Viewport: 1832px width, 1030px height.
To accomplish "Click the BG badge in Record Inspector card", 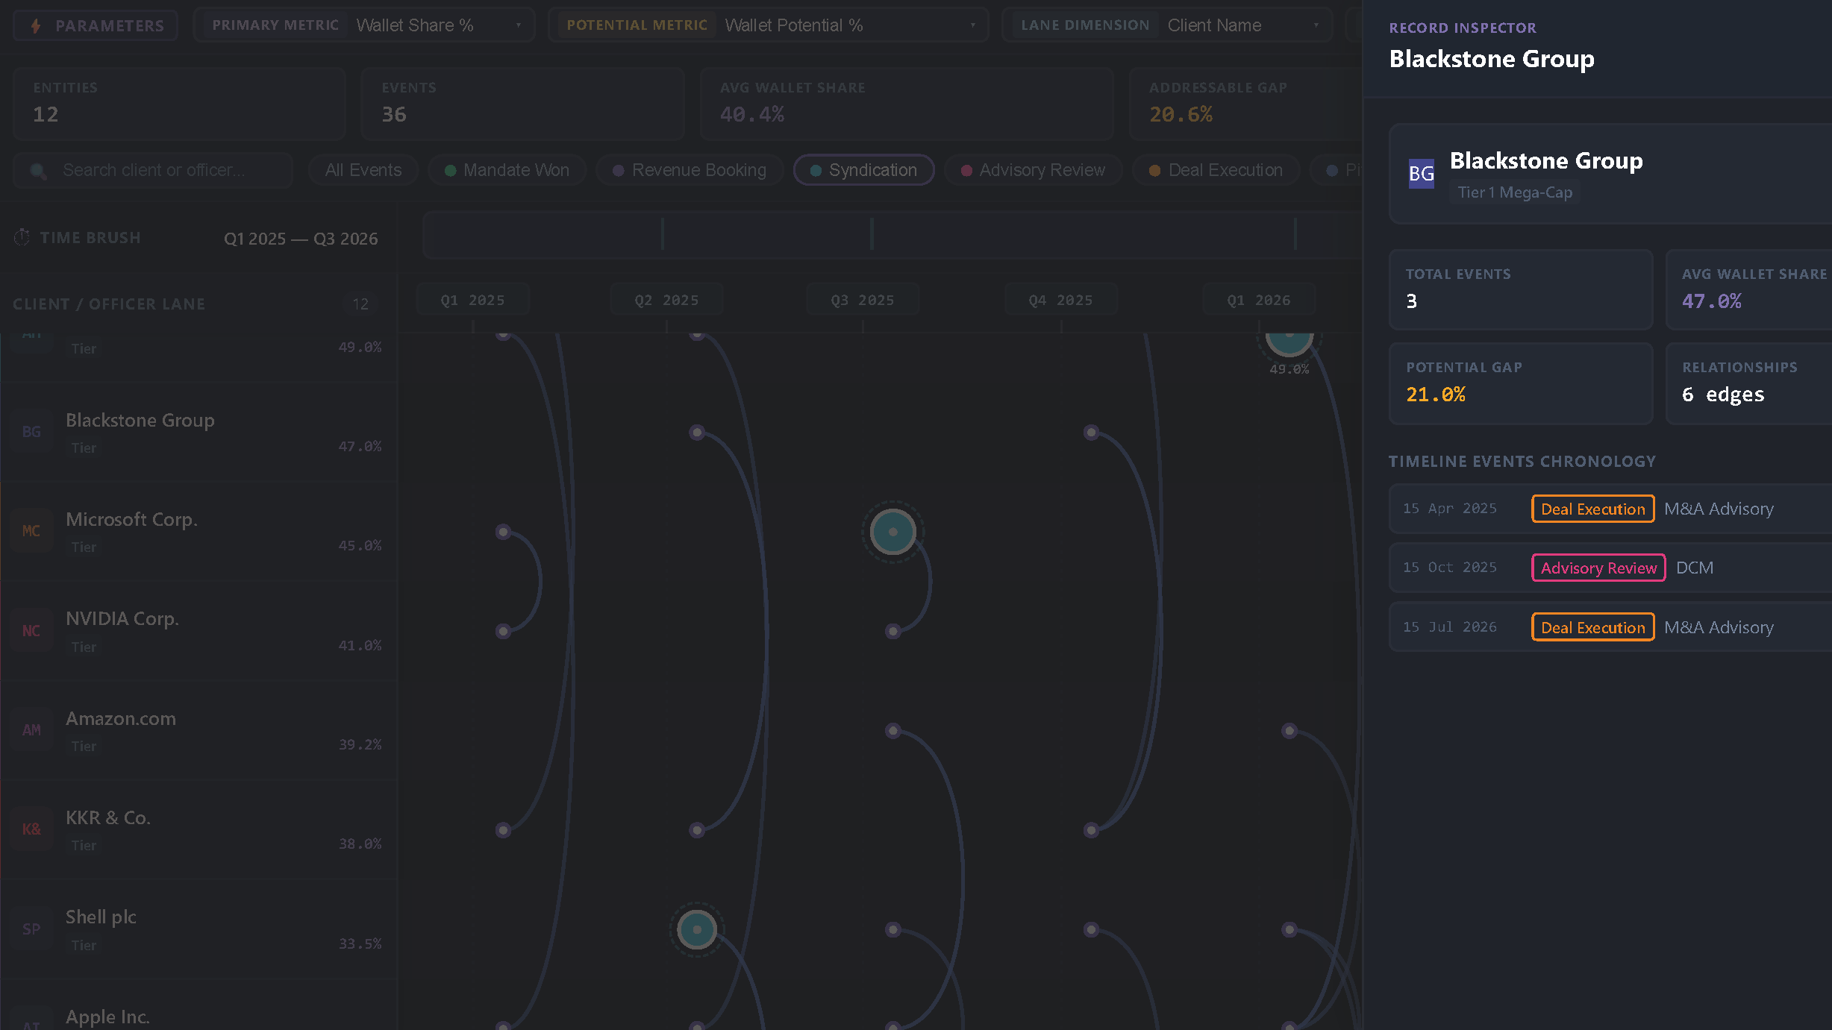I will (1421, 174).
